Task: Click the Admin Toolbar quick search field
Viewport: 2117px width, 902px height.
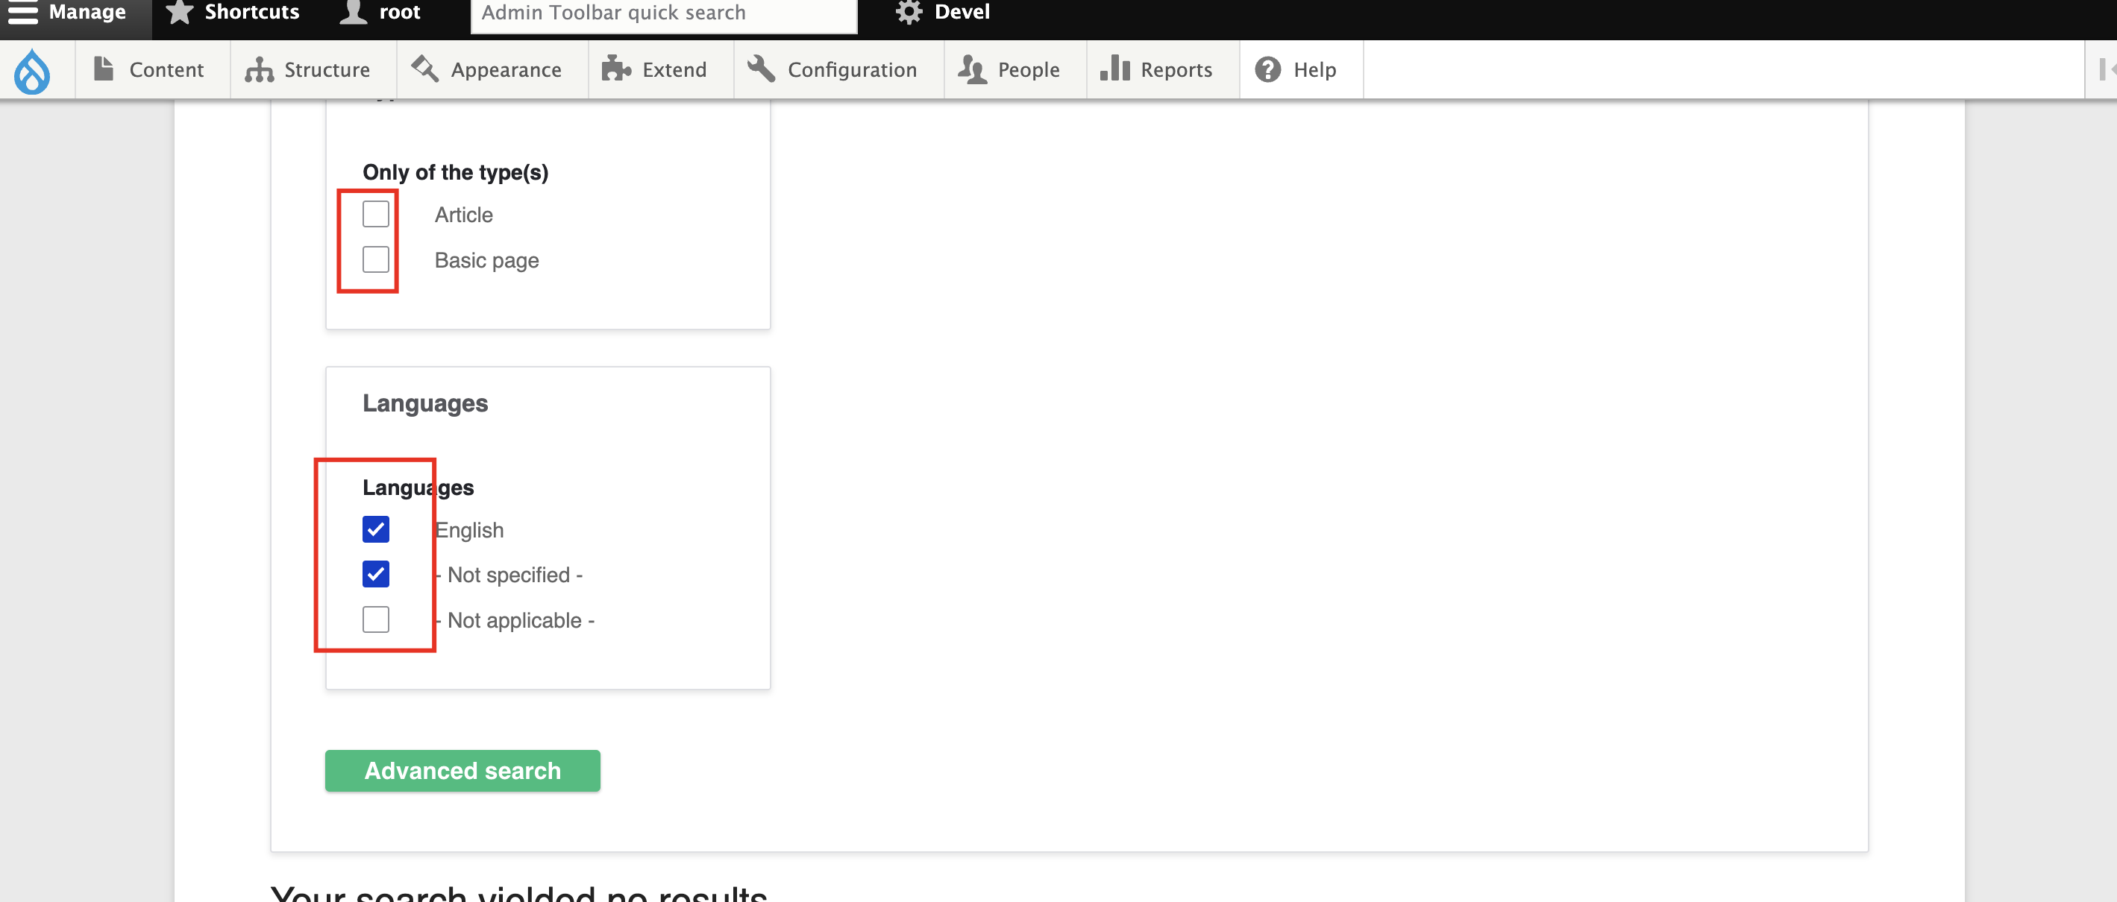Action: pyautogui.click(x=662, y=13)
